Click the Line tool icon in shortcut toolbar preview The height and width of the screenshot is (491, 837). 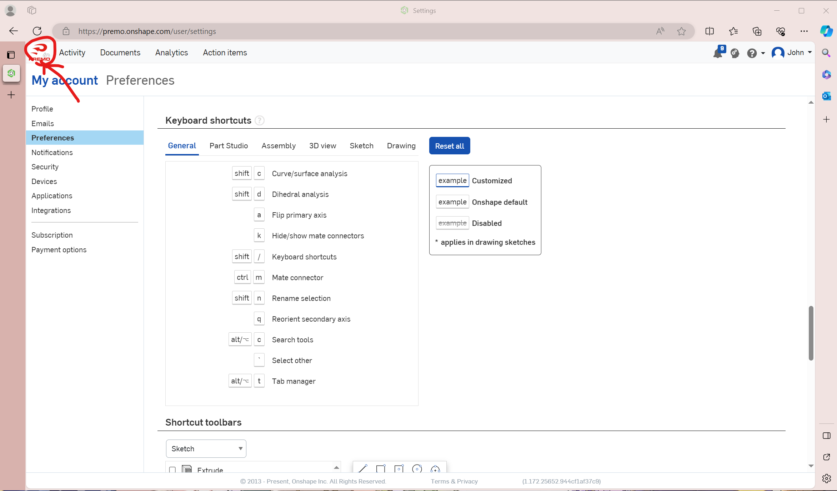click(x=363, y=468)
